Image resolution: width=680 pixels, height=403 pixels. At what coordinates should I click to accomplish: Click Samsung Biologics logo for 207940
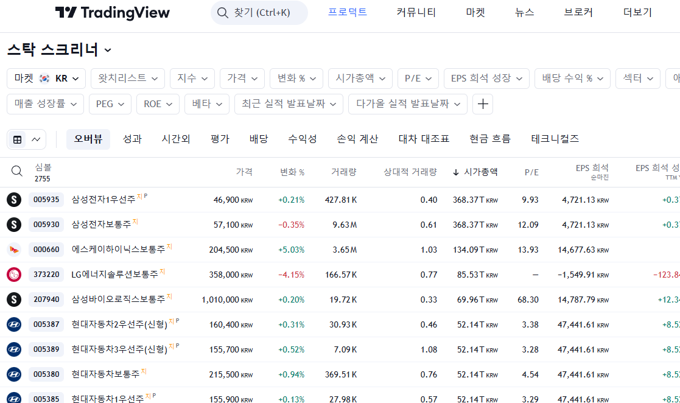14,300
